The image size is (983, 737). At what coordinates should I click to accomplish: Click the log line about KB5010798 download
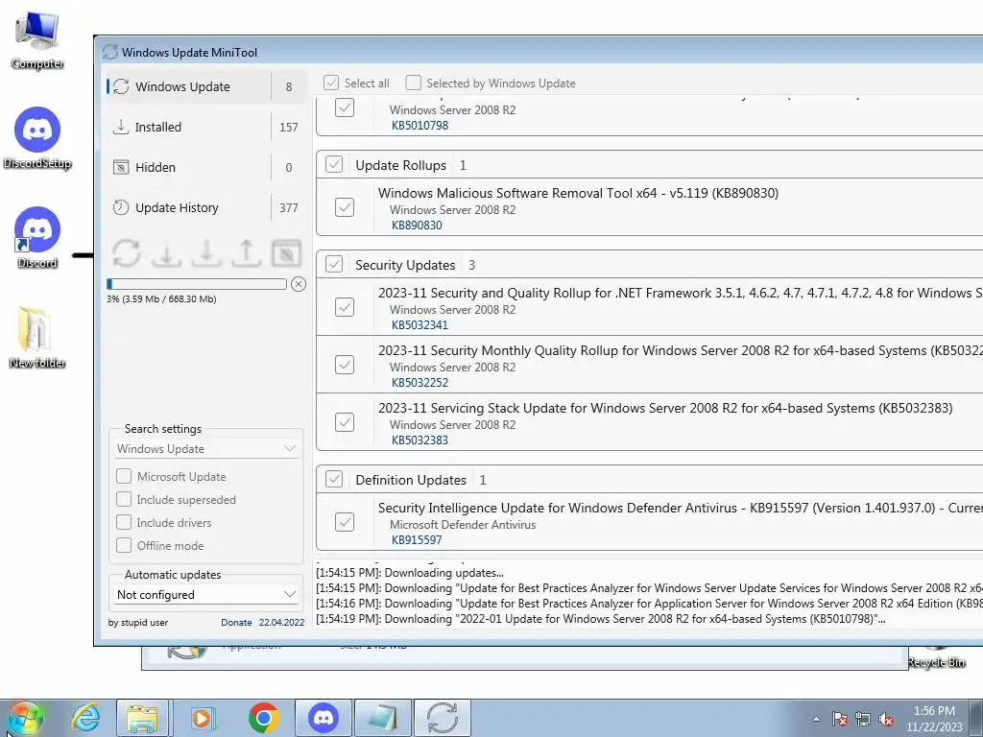tap(601, 619)
